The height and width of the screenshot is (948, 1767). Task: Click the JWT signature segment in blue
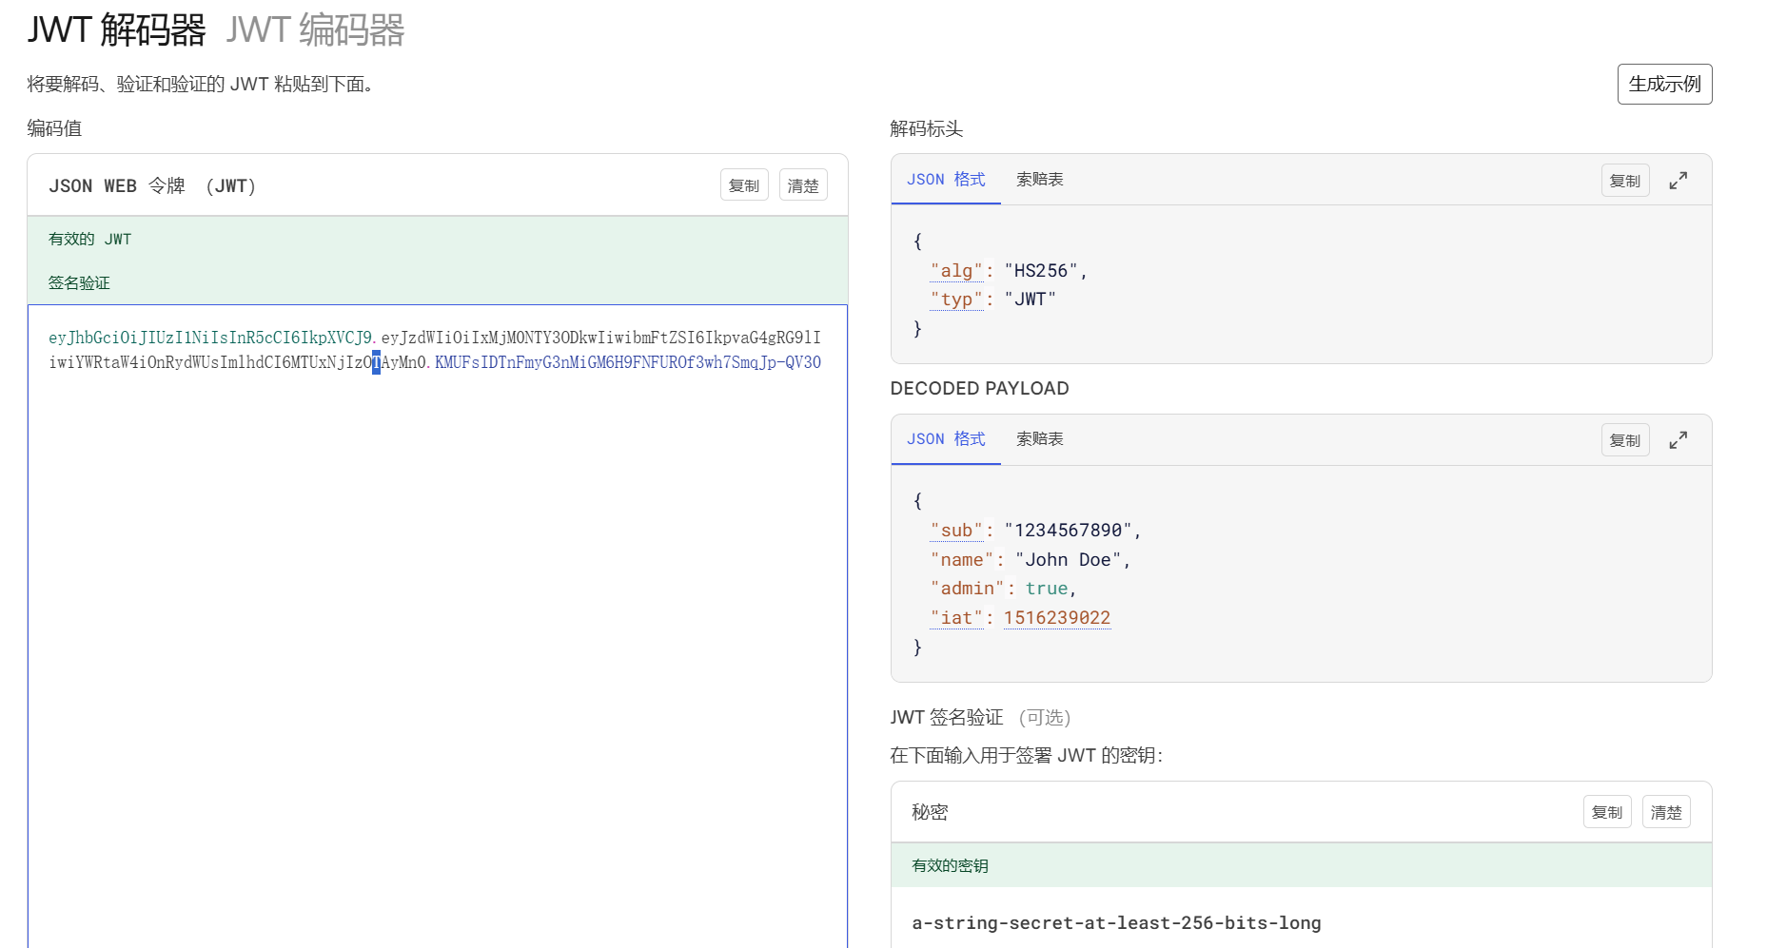(627, 362)
